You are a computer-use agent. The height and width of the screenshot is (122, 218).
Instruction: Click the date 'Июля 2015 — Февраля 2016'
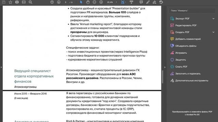pyautogui.click(x=30, y=94)
